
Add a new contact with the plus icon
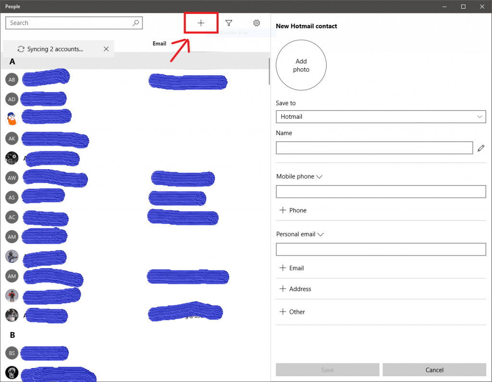(201, 23)
